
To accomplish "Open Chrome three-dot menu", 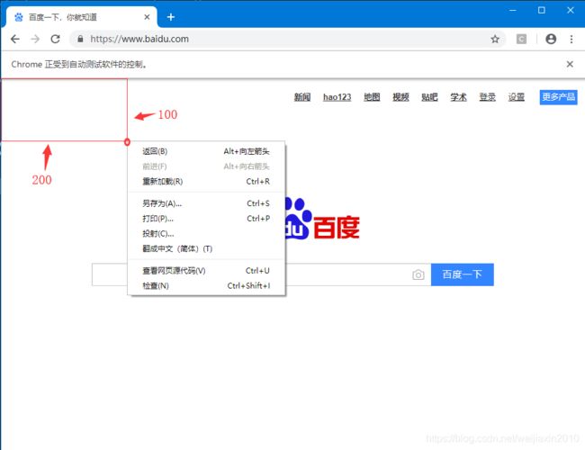I will pos(571,39).
